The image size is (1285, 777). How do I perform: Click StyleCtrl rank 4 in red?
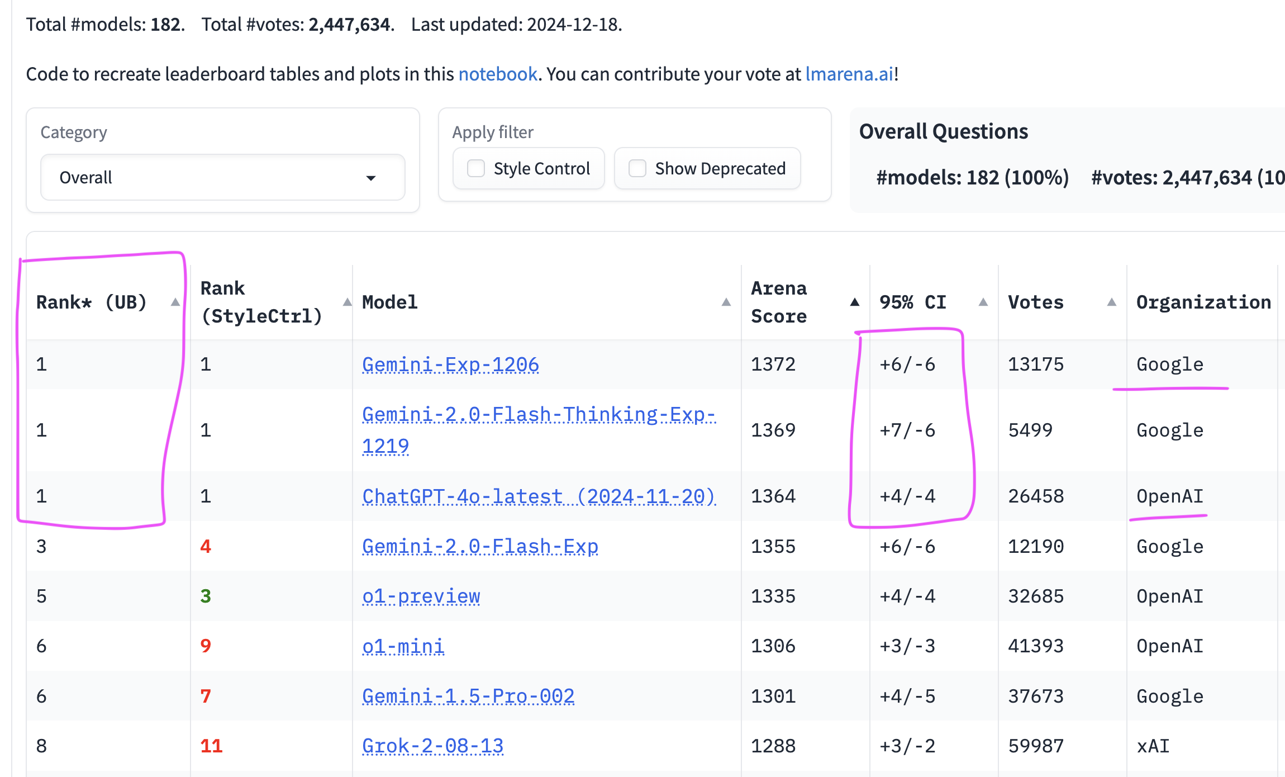point(206,546)
